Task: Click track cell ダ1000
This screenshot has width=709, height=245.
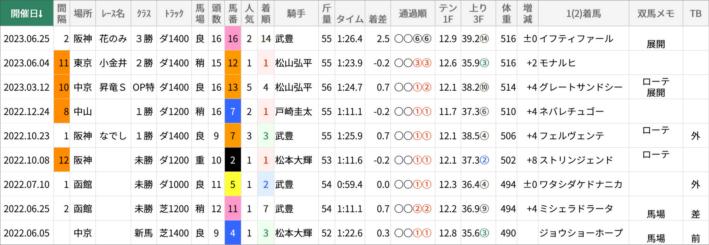Action: (x=174, y=184)
